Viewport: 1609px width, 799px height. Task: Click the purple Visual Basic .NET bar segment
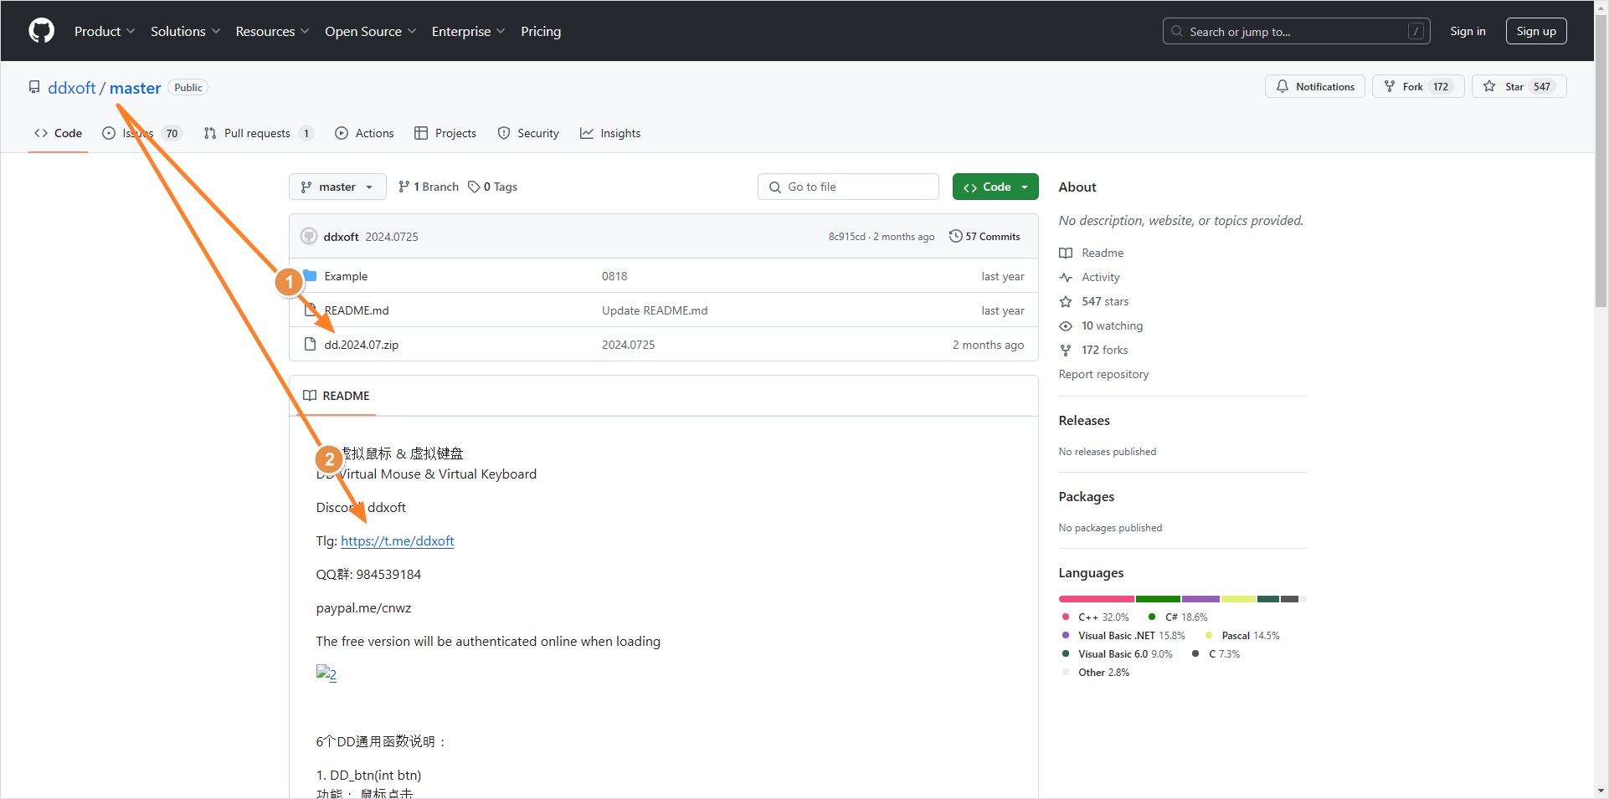click(x=1200, y=599)
